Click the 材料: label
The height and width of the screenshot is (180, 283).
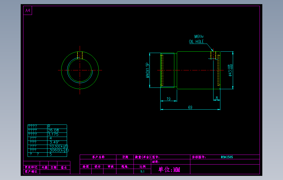(x=156, y=162)
